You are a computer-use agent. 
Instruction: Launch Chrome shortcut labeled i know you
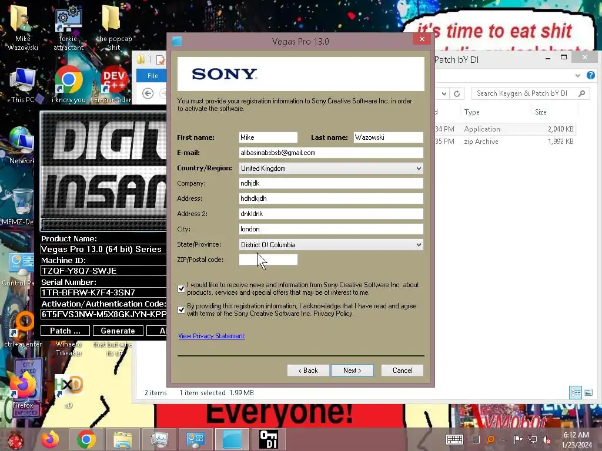click(x=69, y=85)
